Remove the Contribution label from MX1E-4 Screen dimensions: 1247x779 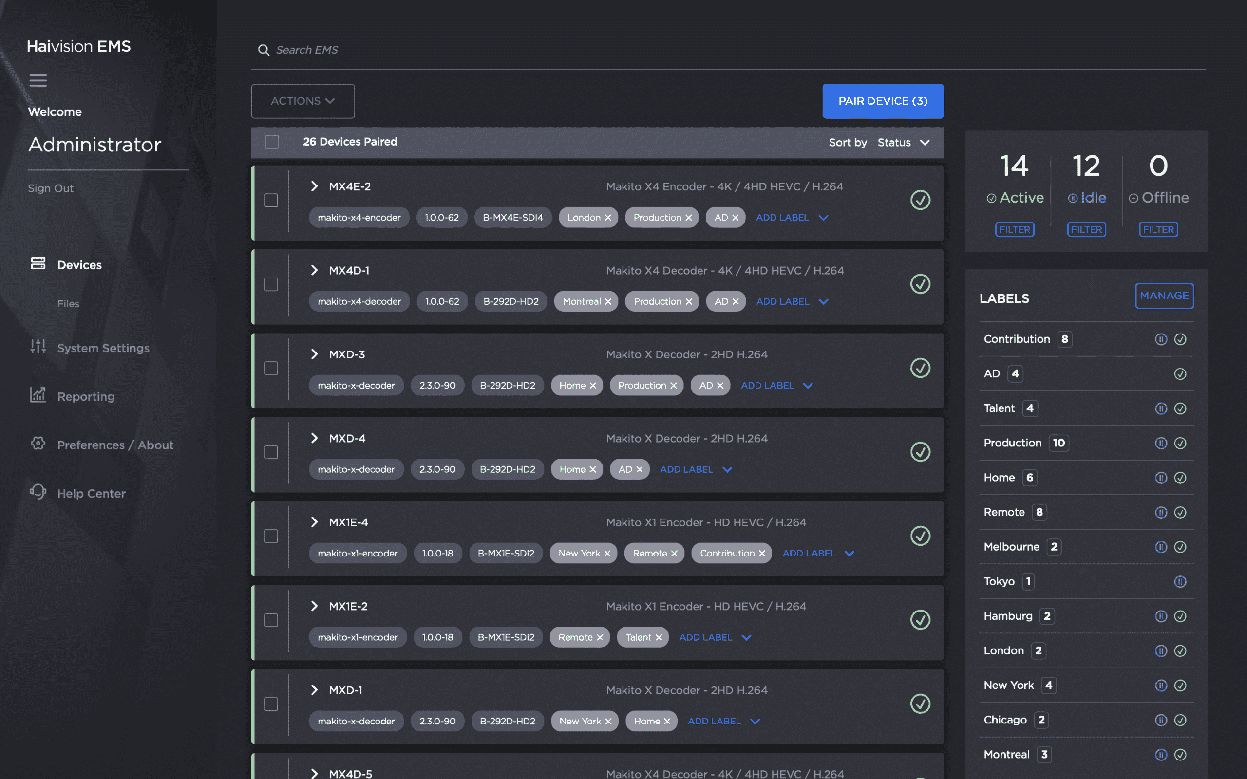[762, 554]
